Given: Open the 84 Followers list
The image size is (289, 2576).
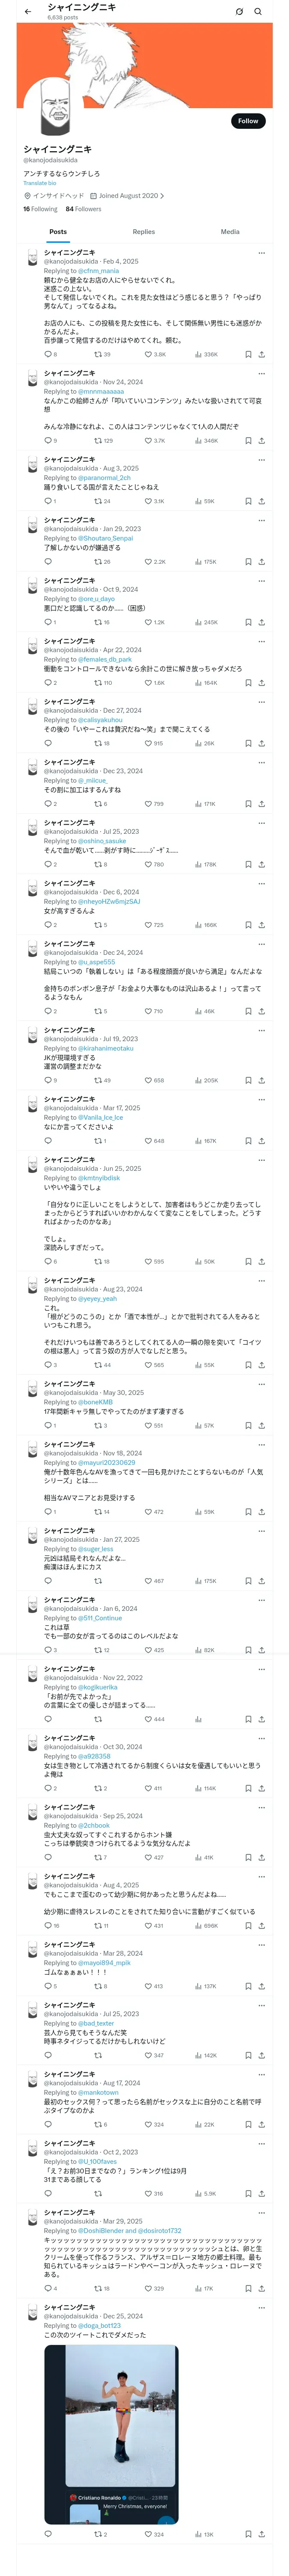Looking at the screenshot, I should coord(84,209).
